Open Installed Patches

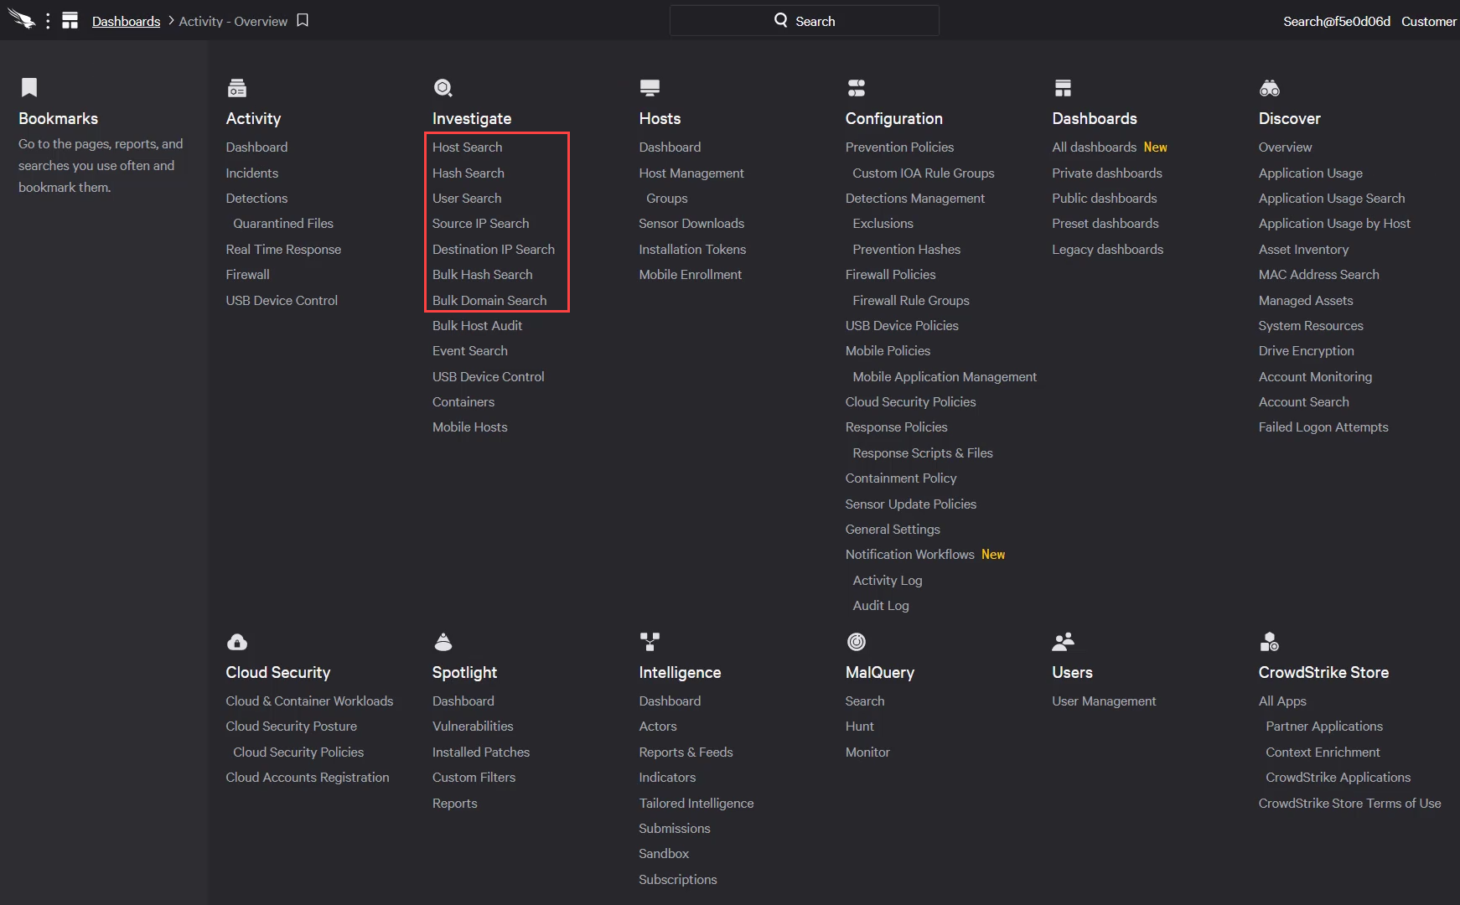tap(481, 752)
